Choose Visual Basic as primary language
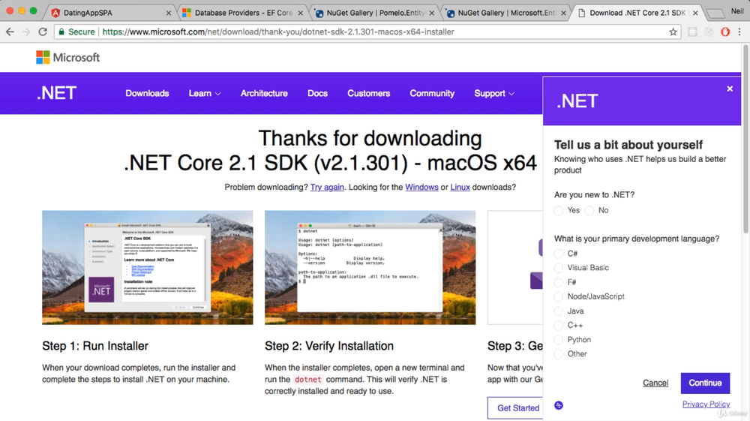Viewport: 750px width, 421px height. click(558, 268)
